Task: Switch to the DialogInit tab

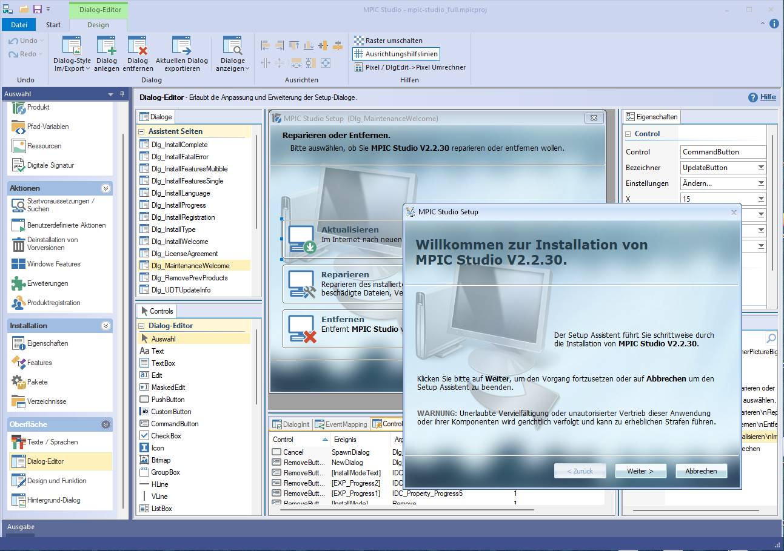Action: tap(291, 424)
